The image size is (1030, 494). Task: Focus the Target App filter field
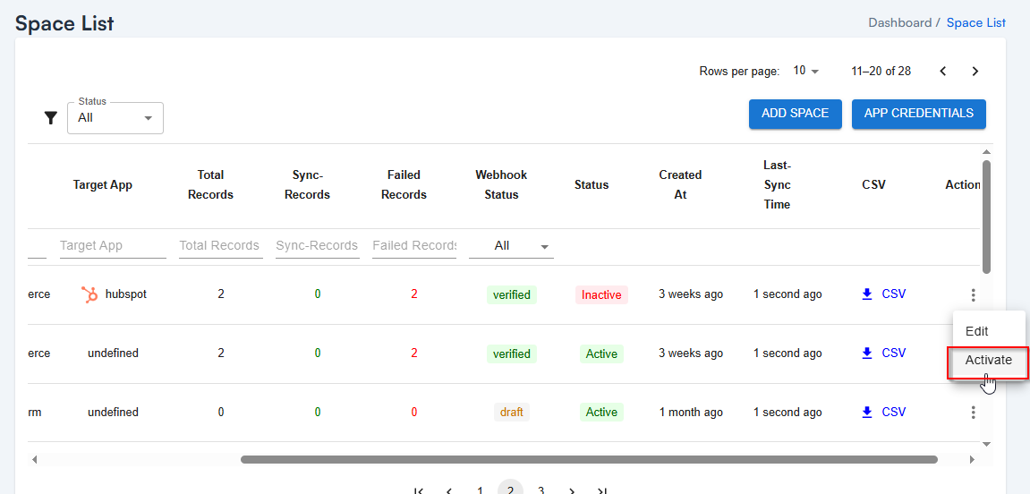coord(112,246)
